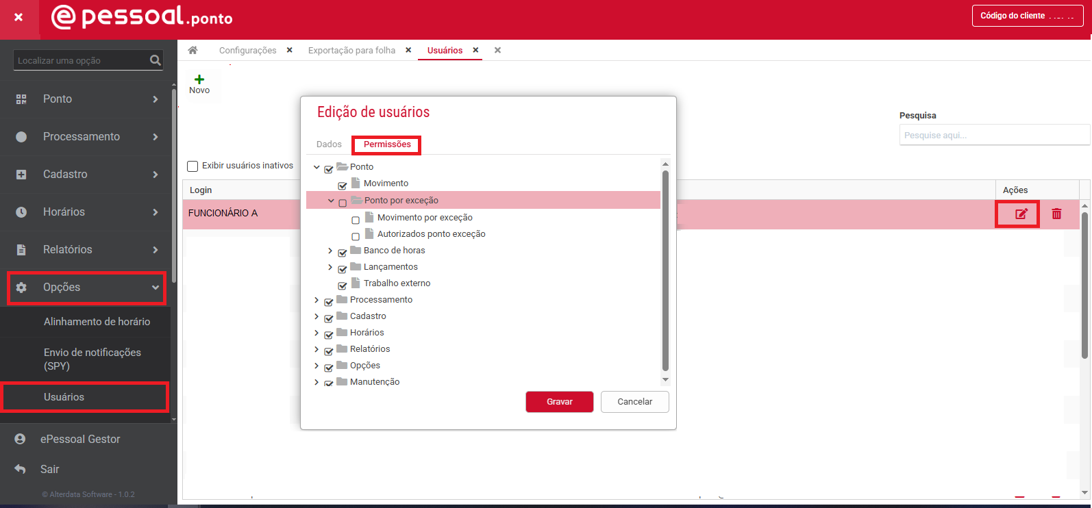Check the Ponto por exceção checkbox
Viewport: 1092px width, 508px height.
coord(343,203)
